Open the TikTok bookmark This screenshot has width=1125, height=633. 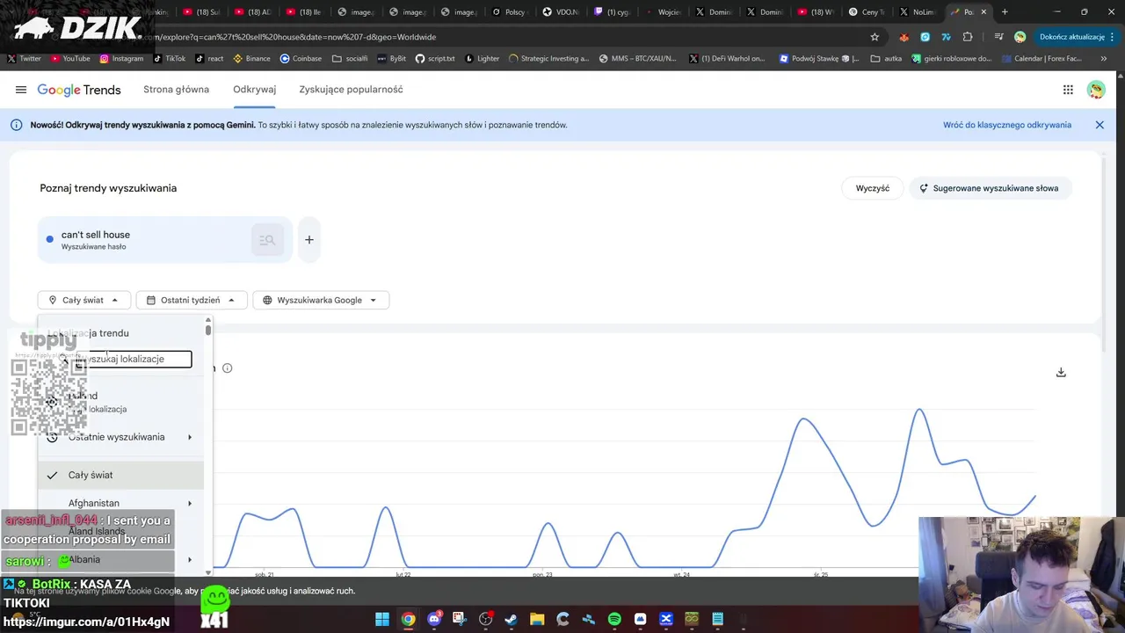(170, 59)
